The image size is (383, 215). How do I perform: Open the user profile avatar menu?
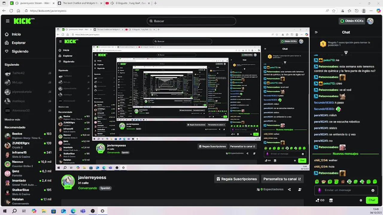[x=370, y=21]
